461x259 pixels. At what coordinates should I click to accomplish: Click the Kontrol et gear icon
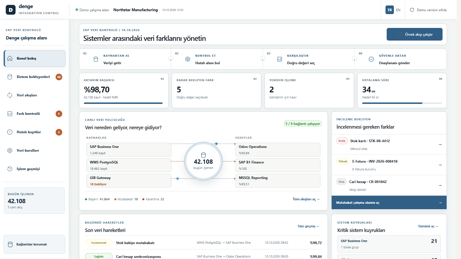click(x=188, y=59)
